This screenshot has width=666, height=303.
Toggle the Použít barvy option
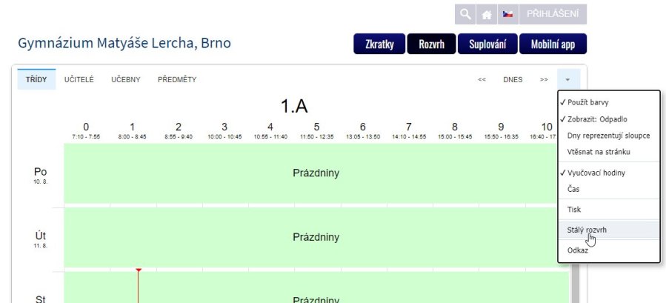(x=587, y=101)
